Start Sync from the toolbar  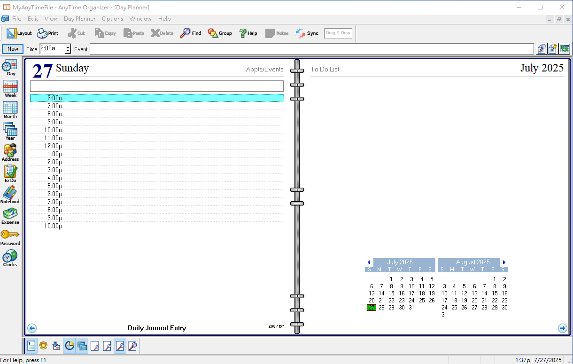[x=307, y=33]
